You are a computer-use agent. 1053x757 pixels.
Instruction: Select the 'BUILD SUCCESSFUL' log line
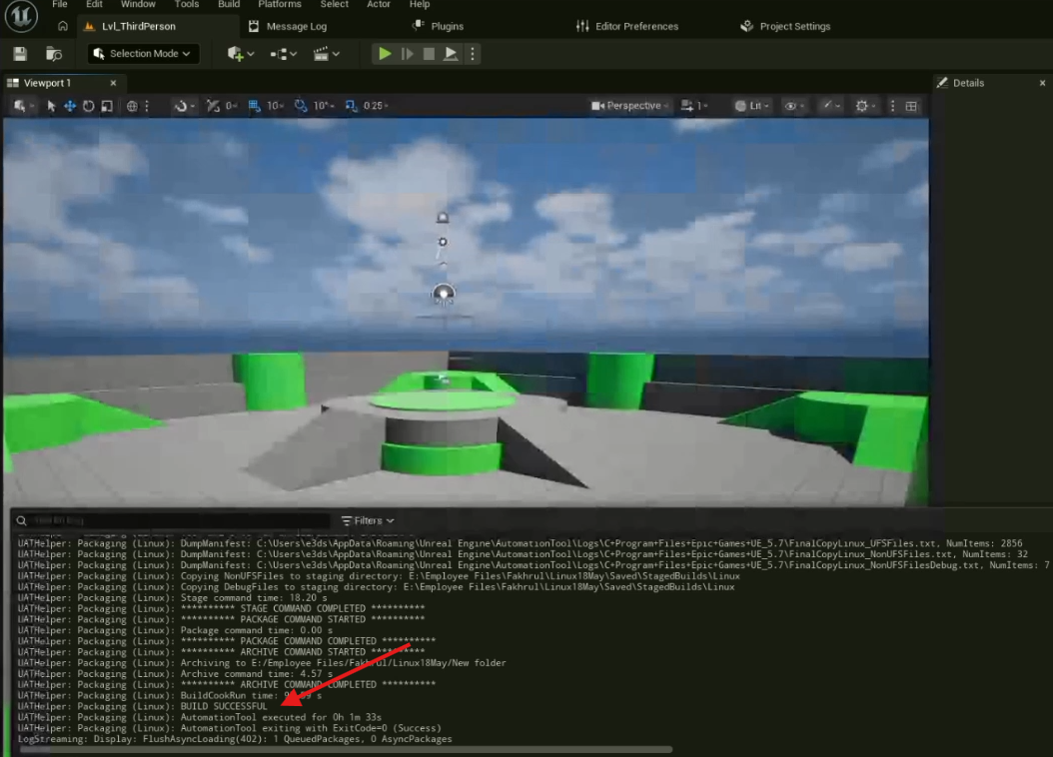tap(142, 706)
